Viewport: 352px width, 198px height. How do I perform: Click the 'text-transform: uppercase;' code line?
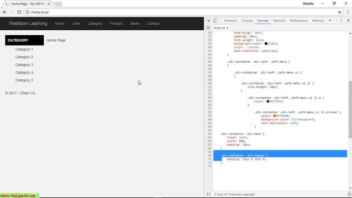click(x=256, y=51)
